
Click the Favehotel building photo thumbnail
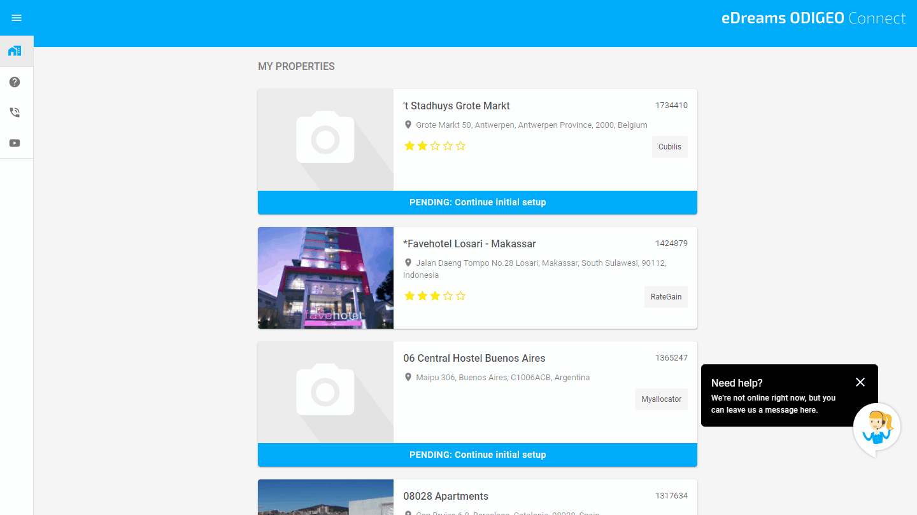[325, 278]
